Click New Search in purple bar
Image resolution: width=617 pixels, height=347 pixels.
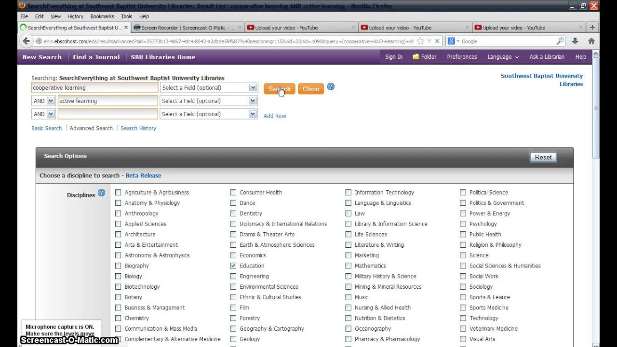tap(42, 57)
